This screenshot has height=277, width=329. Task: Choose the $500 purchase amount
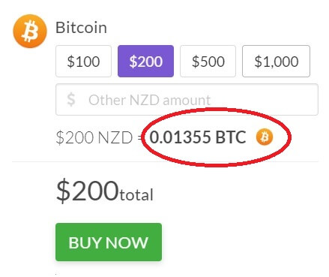(208, 62)
